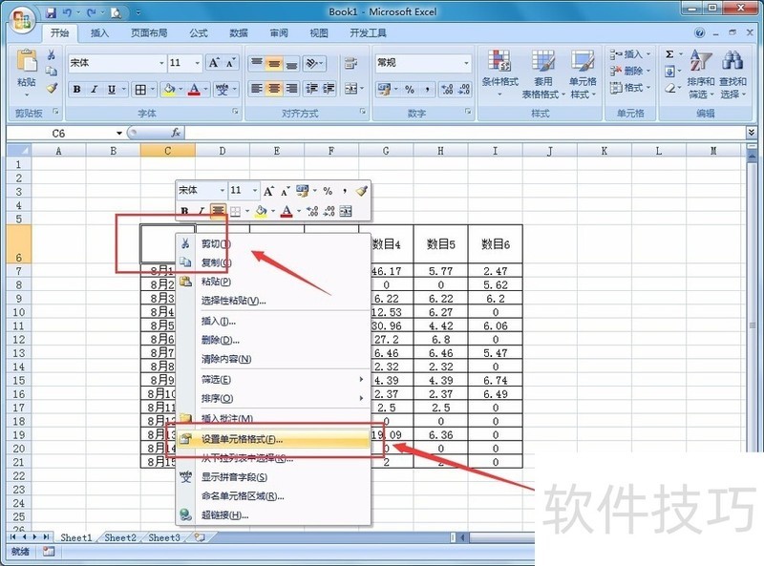Image resolution: width=764 pixels, height=566 pixels.
Task: Open Conditional Formatting menu
Action: tap(499, 73)
